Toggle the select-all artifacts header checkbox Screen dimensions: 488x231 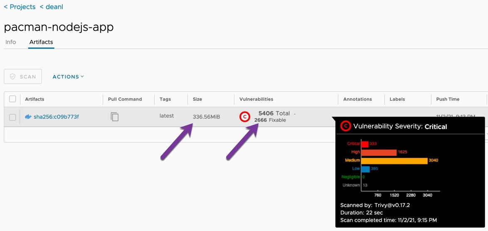12,99
